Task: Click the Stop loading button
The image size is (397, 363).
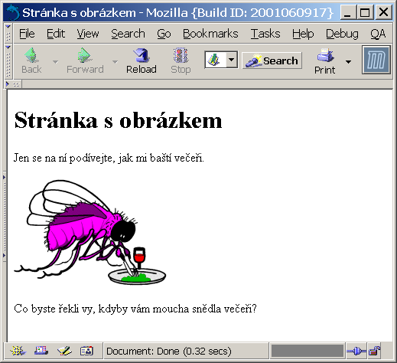Action: click(x=181, y=61)
